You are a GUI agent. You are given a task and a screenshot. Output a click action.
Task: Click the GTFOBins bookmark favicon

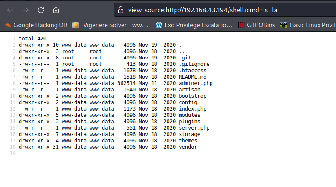coord(241,25)
